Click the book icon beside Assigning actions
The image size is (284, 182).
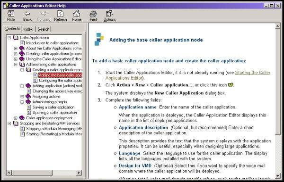28,97
